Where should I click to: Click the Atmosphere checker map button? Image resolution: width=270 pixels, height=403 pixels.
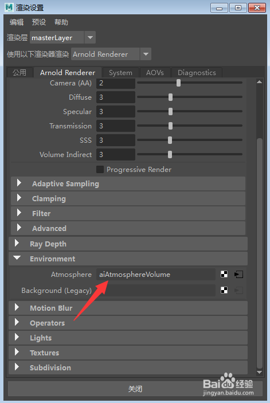pos(224,274)
